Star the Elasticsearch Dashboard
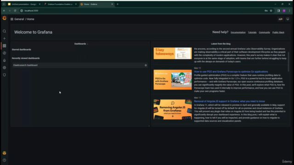 146,65
